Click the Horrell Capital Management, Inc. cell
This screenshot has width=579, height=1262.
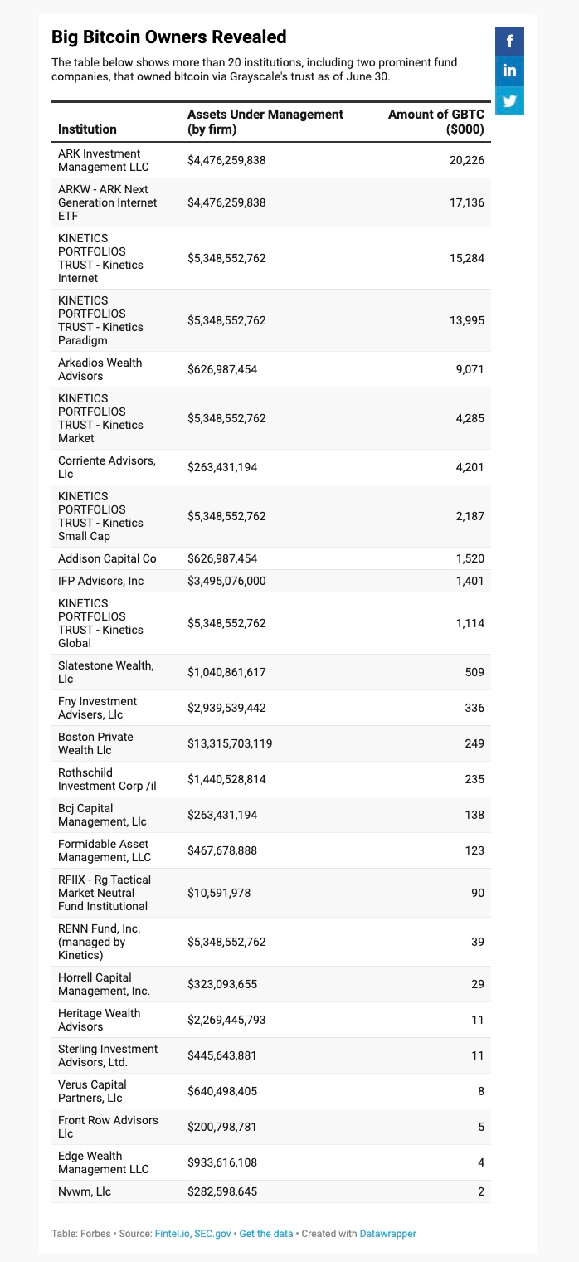(x=106, y=984)
